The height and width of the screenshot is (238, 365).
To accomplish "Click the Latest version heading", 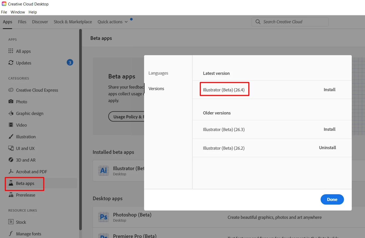I will 216,73.
